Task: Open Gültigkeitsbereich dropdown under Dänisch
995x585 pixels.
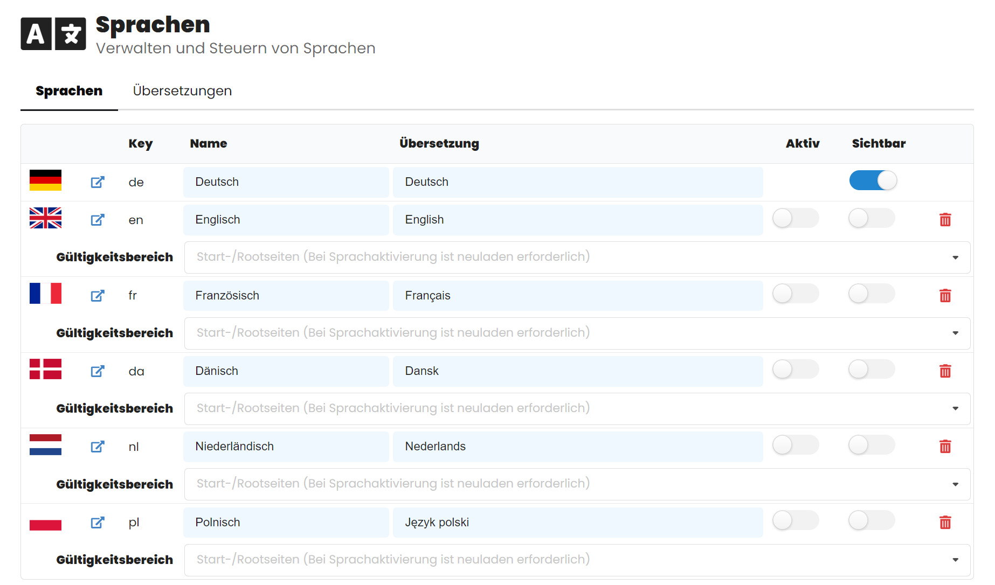Action: pyautogui.click(x=577, y=408)
